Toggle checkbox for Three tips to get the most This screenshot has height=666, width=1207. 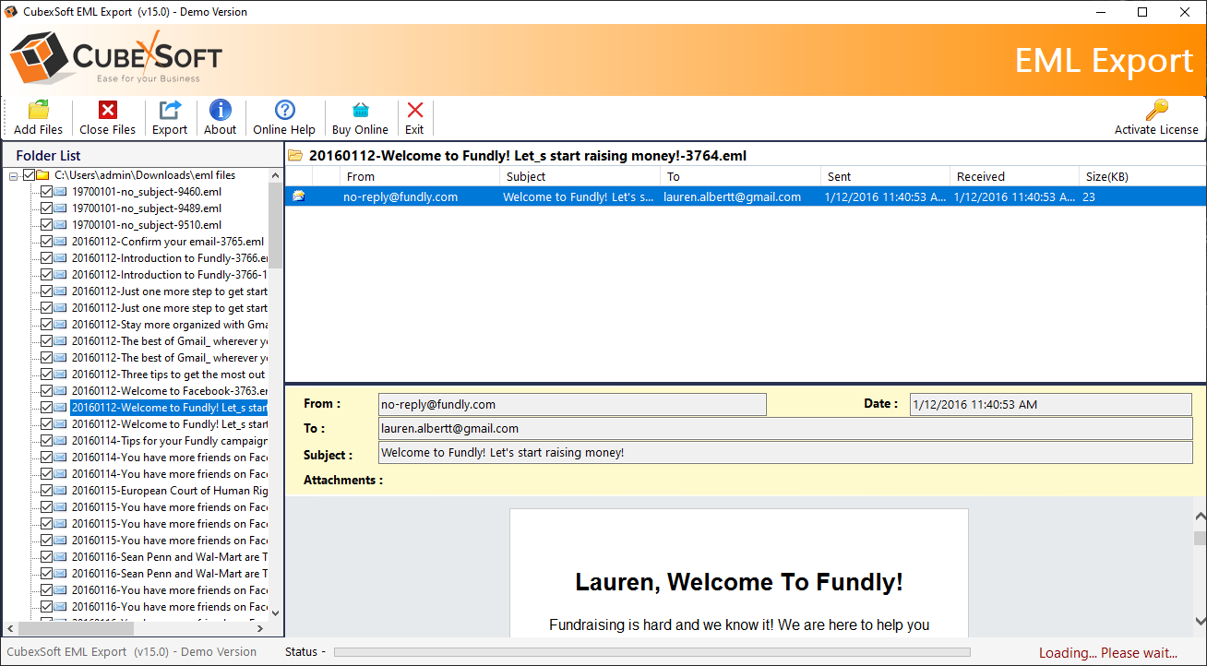point(46,375)
